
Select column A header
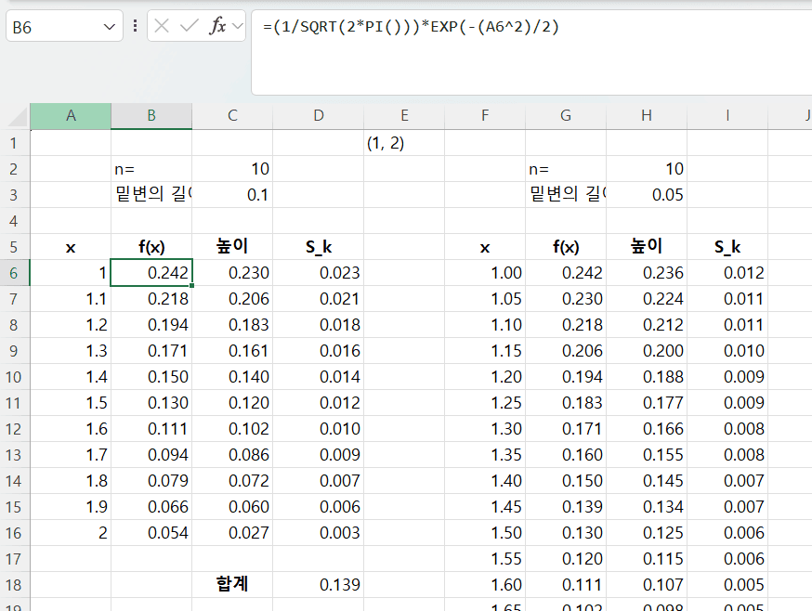pyautogui.click(x=71, y=116)
